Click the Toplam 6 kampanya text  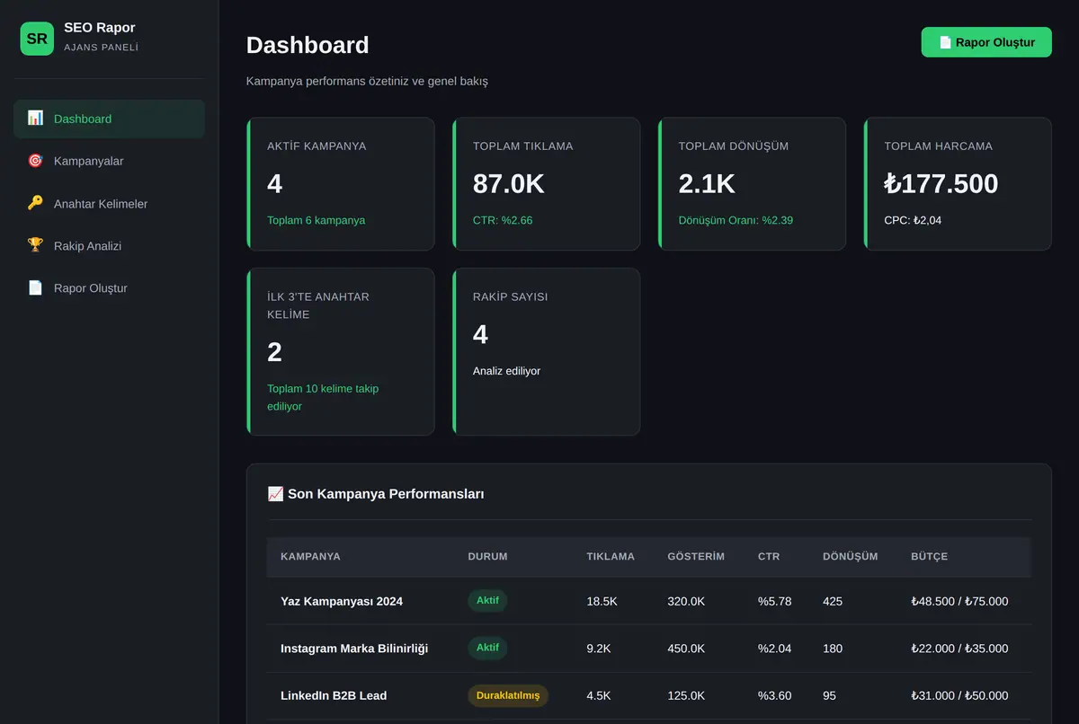coord(316,220)
